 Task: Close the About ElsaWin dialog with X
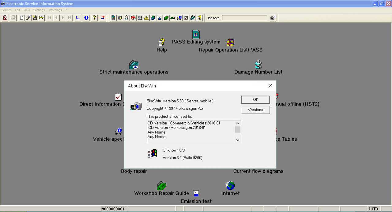pyautogui.click(x=270, y=86)
